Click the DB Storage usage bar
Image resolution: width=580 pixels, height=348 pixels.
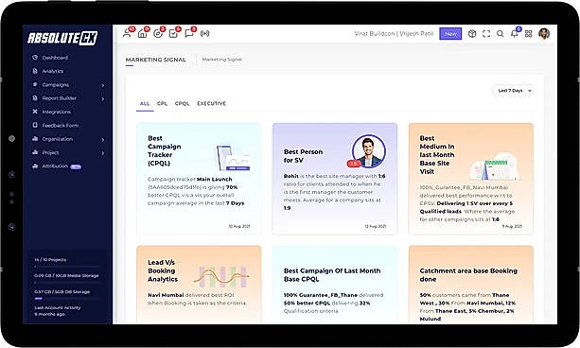pos(66,298)
